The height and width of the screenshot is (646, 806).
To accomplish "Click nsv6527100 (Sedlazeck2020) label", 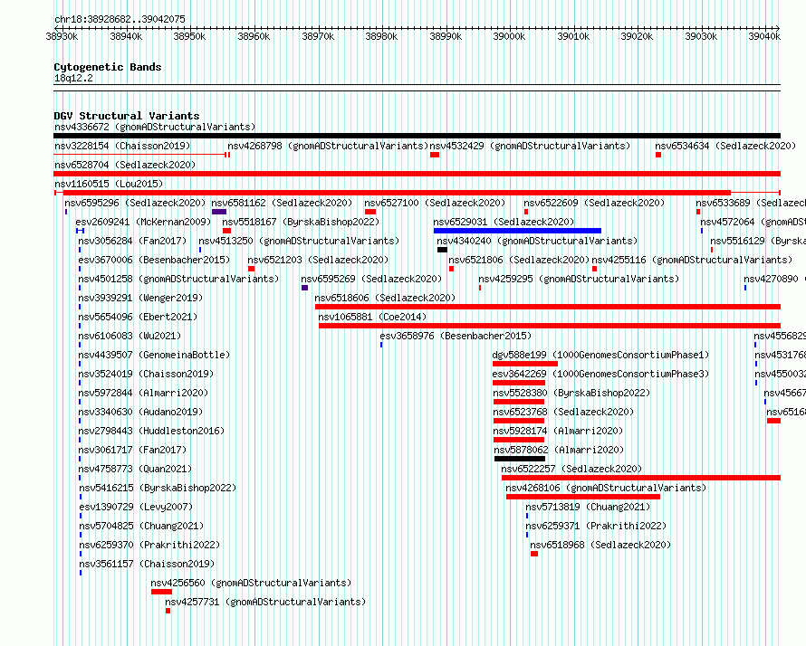I will pyautogui.click(x=435, y=203).
